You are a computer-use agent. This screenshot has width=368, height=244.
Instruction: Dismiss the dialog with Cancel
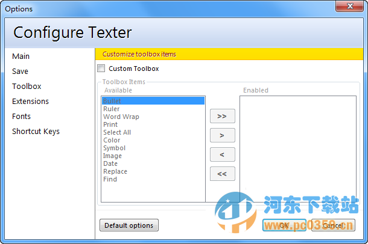(x=333, y=225)
